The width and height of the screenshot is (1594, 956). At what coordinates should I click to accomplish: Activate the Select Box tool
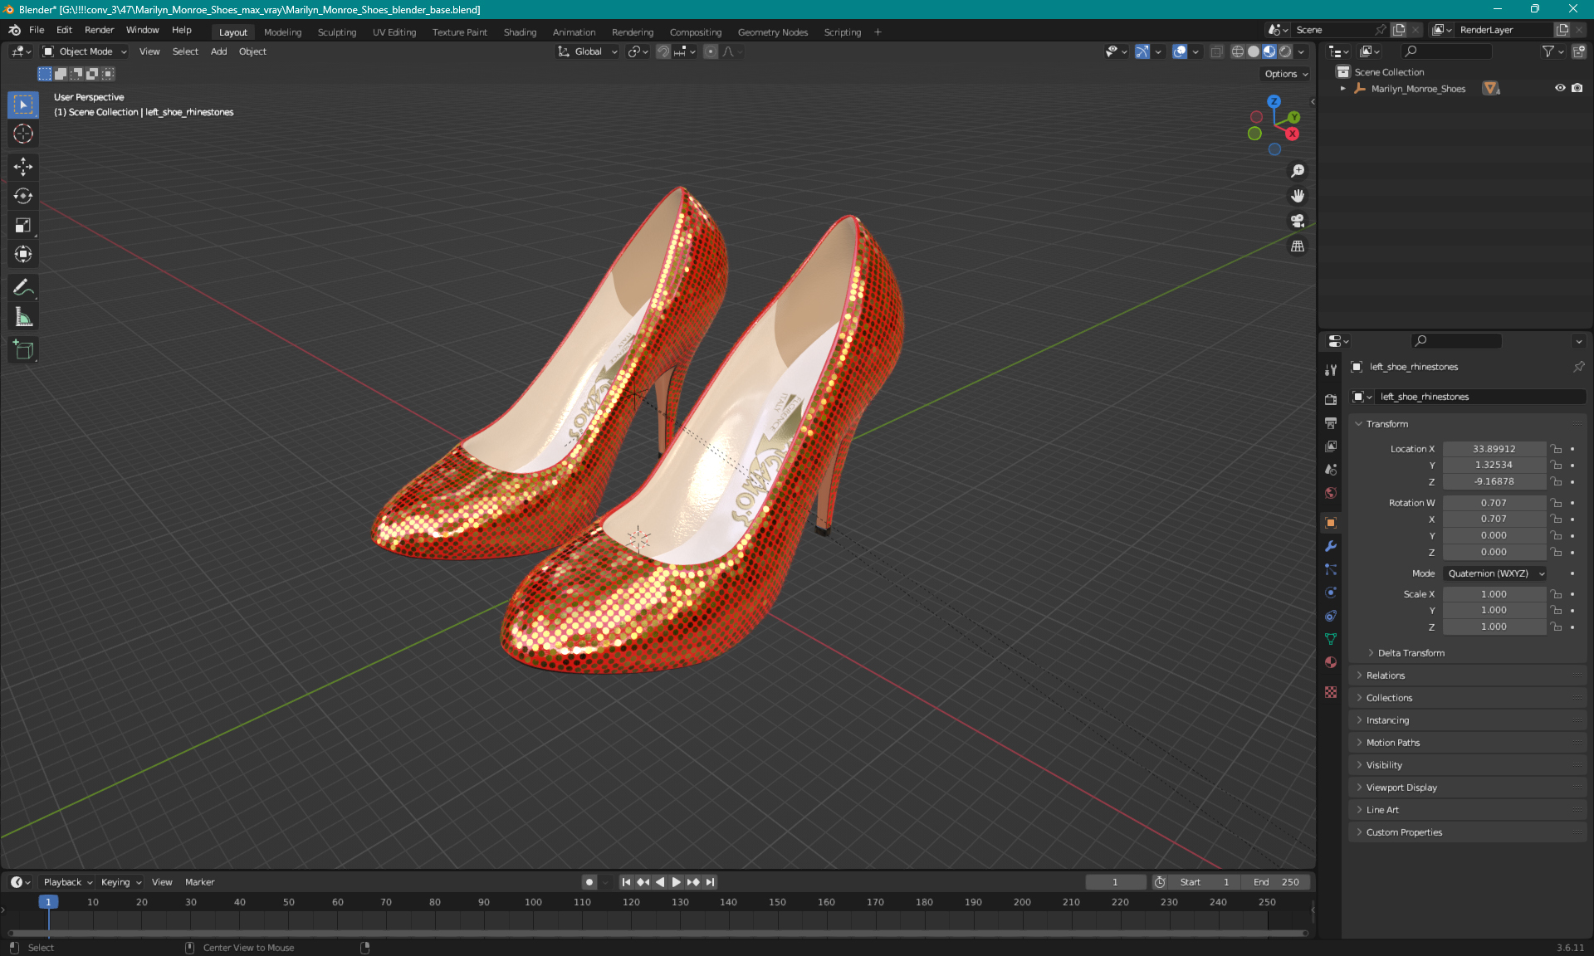23,105
